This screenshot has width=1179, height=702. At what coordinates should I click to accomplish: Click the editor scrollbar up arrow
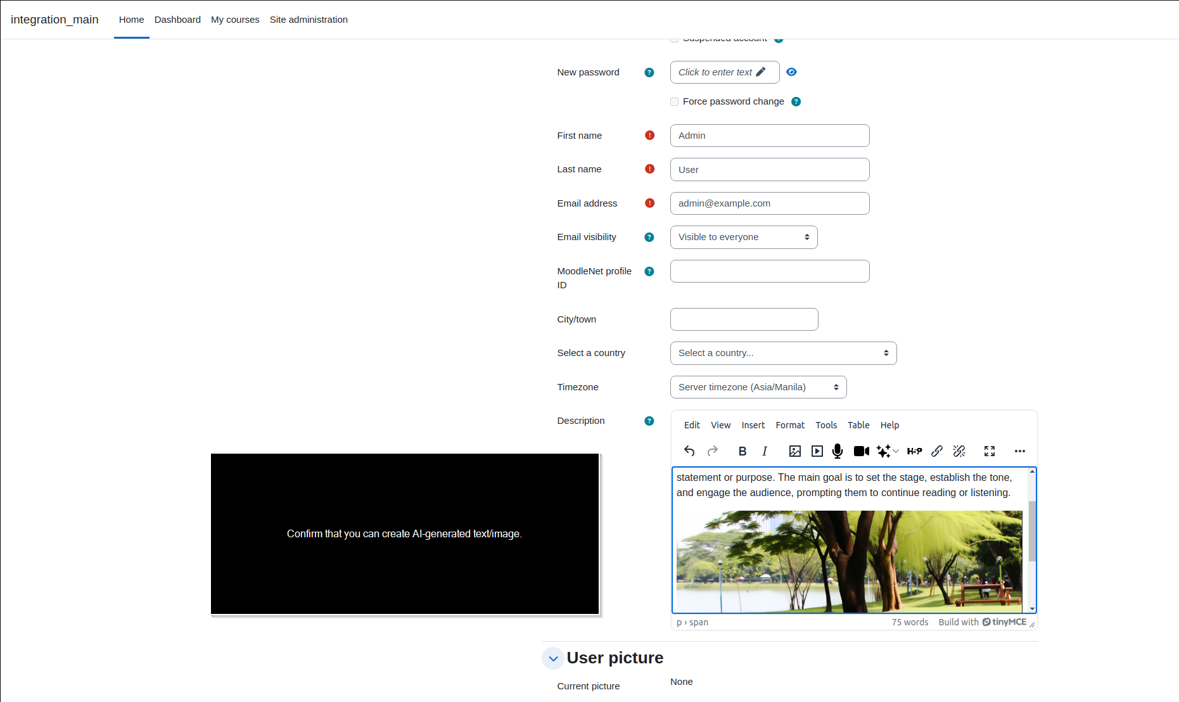point(1032,471)
